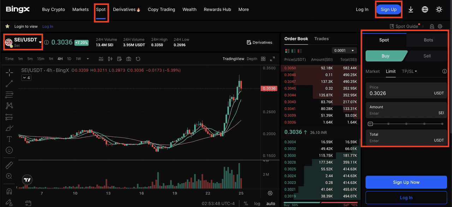Switch order side to Buy
452x207 pixels.
point(386,56)
